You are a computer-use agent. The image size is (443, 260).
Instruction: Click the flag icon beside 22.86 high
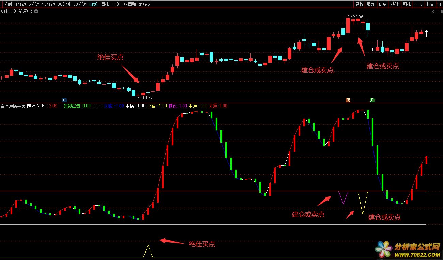click(349, 16)
